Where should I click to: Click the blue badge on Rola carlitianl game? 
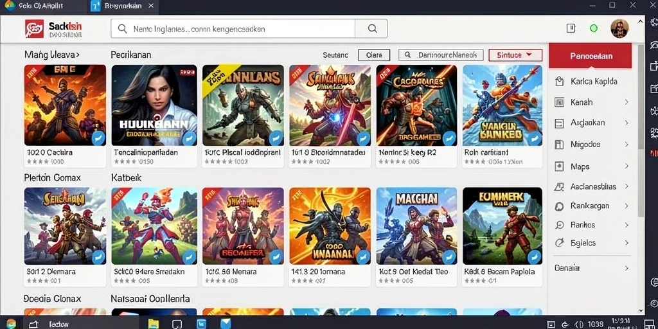click(534, 139)
